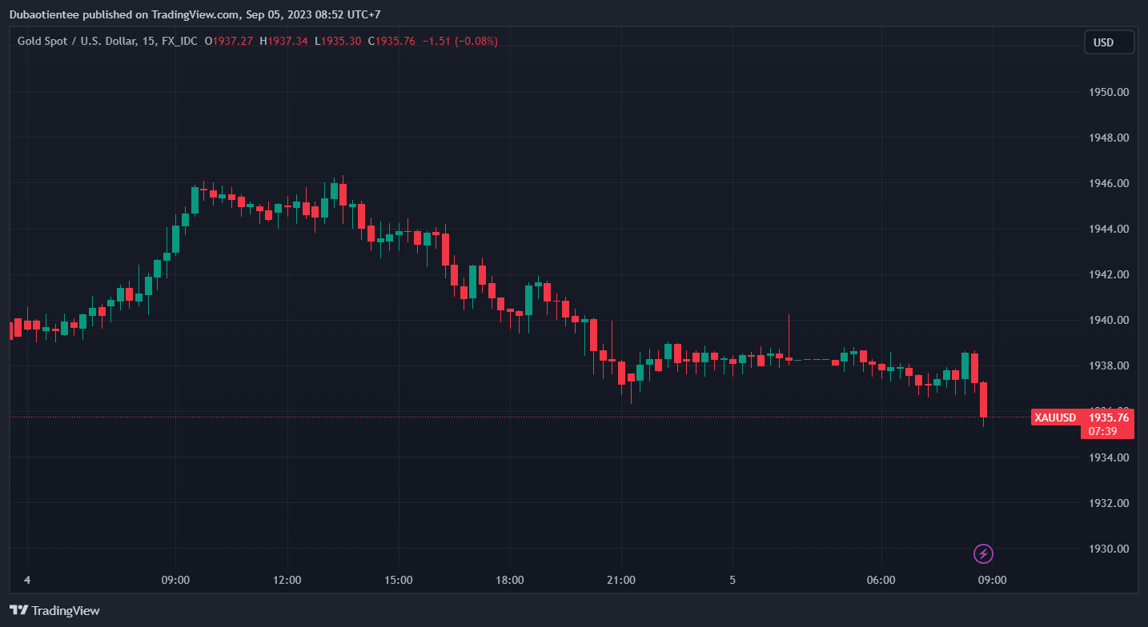Viewport: 1148px width, 627px height.
Task: Click the low price value L1935.30
Action: pos(337,41)
